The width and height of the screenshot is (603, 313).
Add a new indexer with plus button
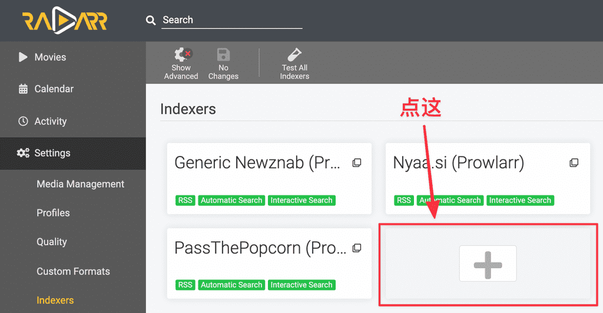pyautogui.click(x=488, y=264)
